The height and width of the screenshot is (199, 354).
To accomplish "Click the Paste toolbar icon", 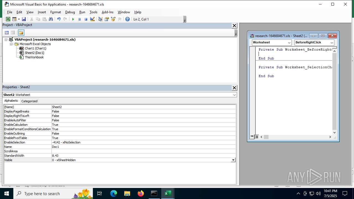I will 44,19.
